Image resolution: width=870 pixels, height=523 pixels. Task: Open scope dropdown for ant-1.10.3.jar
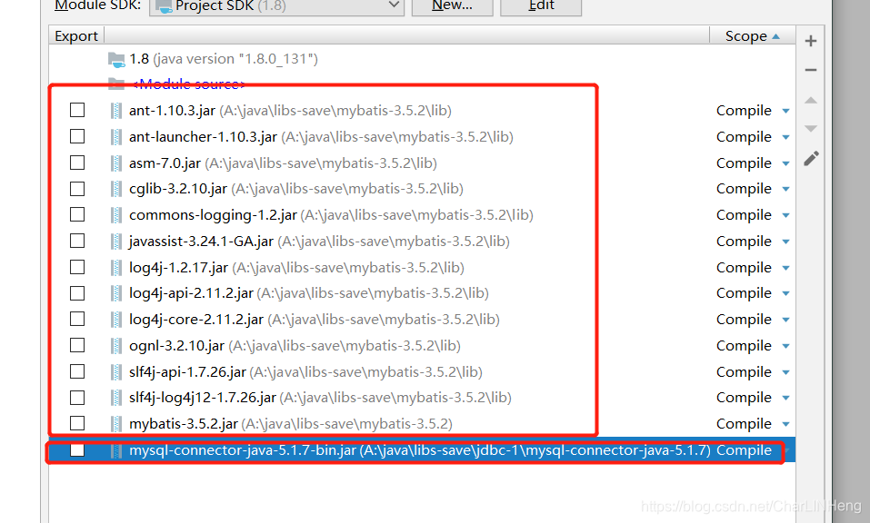785,111
